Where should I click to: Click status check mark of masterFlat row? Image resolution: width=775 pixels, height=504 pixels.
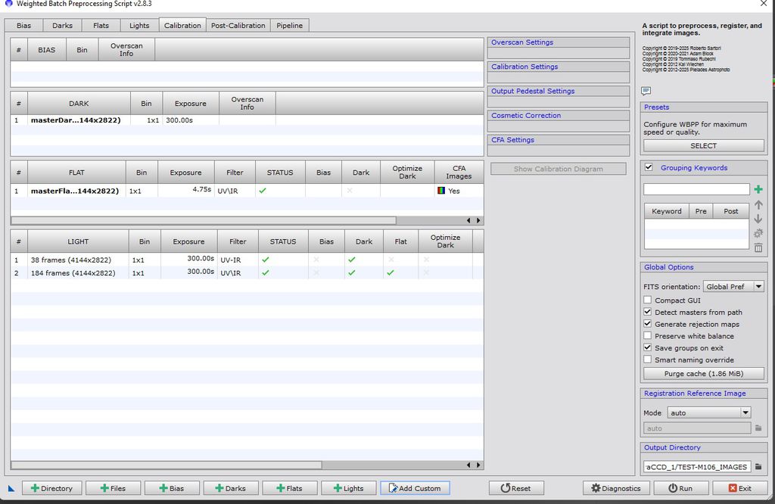point(263,190)
